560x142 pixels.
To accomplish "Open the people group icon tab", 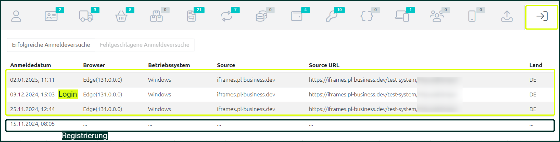I will click(437, 16).
